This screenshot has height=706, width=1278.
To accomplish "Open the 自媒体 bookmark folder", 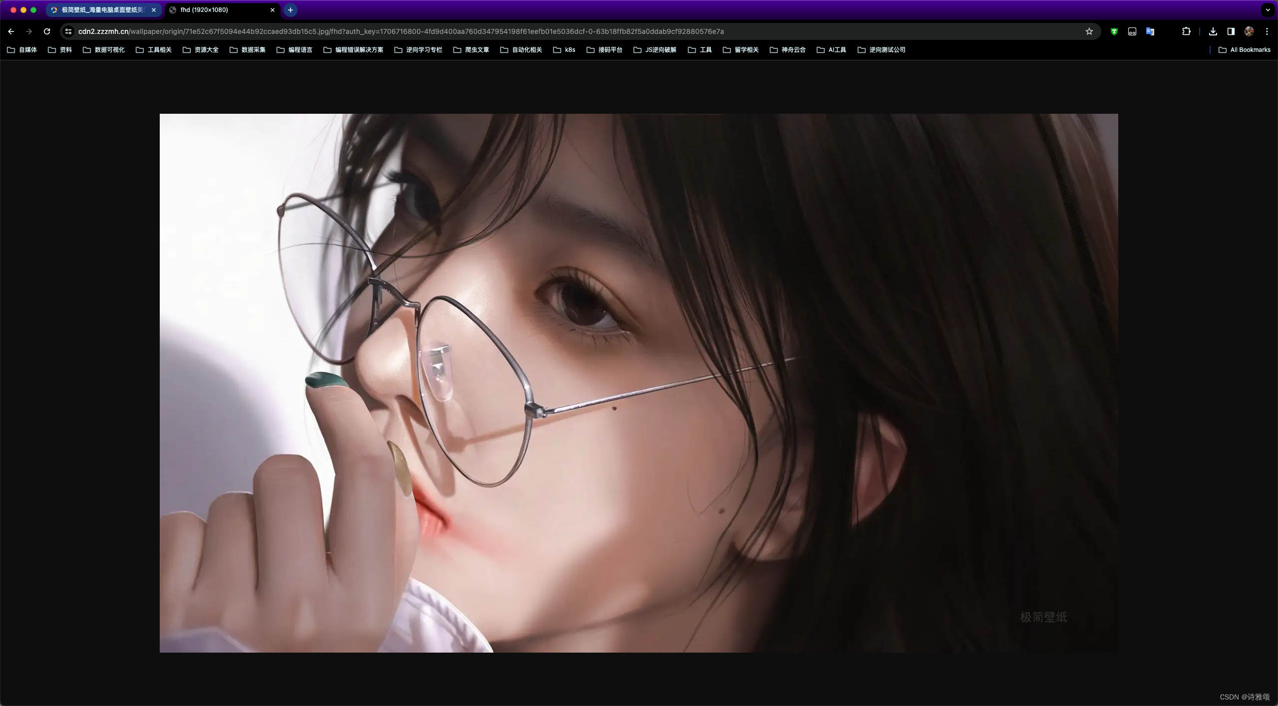I will (x=22, y=50).
